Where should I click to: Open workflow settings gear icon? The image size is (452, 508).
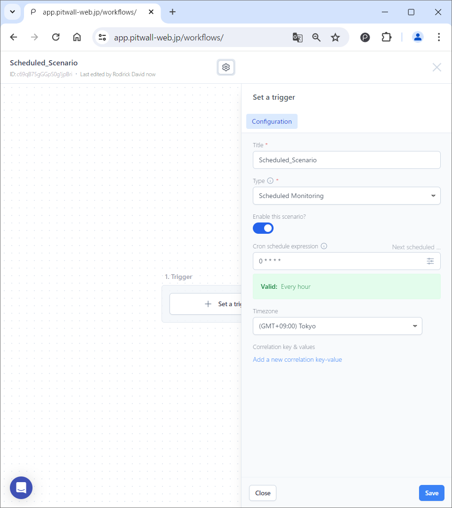[226, 68]
